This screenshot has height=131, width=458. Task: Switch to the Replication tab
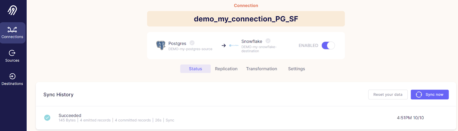[x=226, y=69]
